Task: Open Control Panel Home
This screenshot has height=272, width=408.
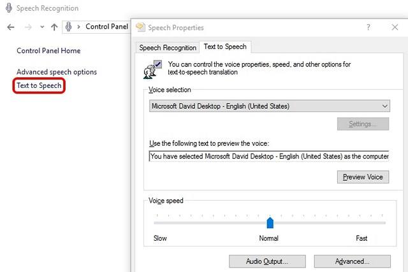Action: [48, 51]
